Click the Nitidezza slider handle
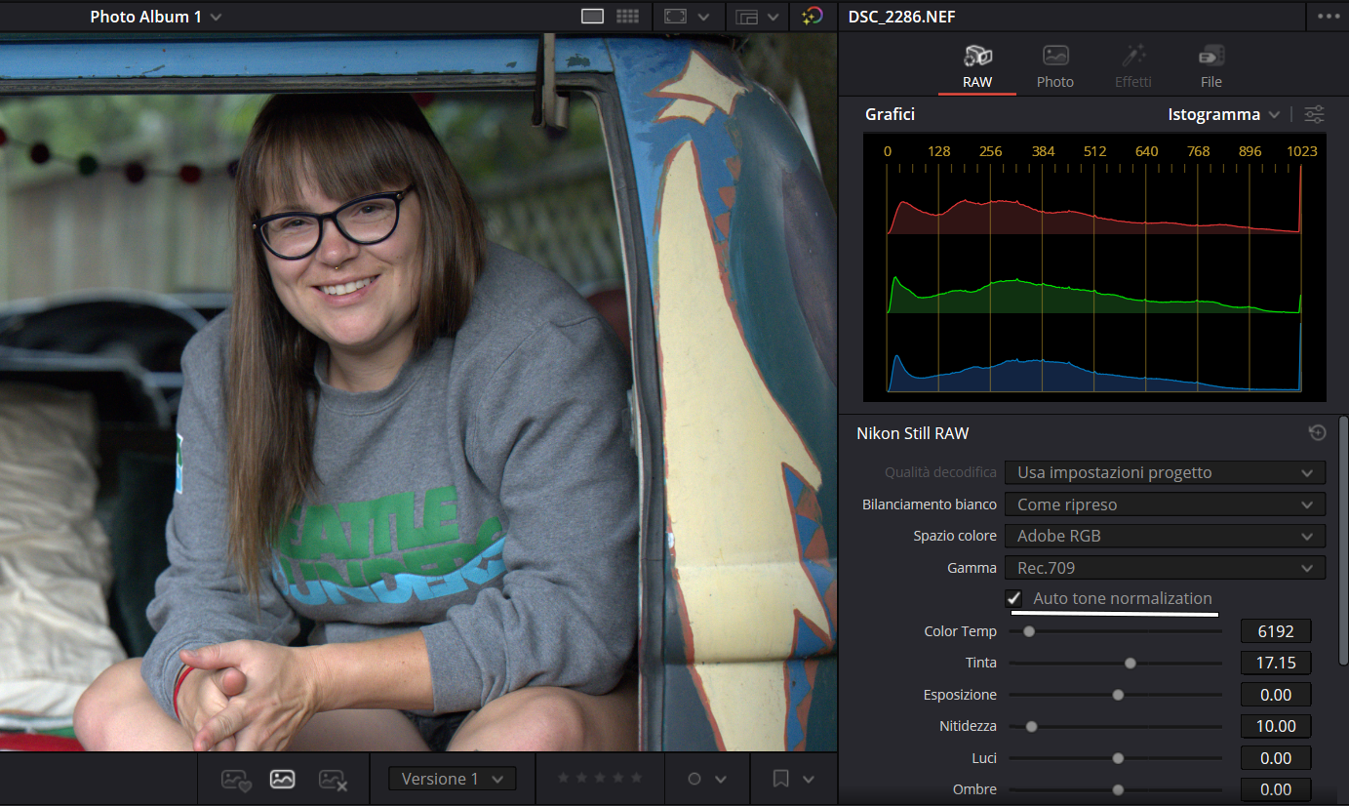 1031,726
